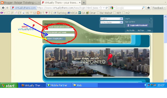
Task: Click the View Itinerary button
Action: (x=55, y=39)
